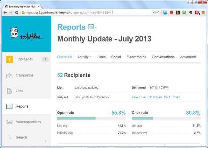Switch to the Overview tab
The image size is (208, 148).
coord(65,57)
